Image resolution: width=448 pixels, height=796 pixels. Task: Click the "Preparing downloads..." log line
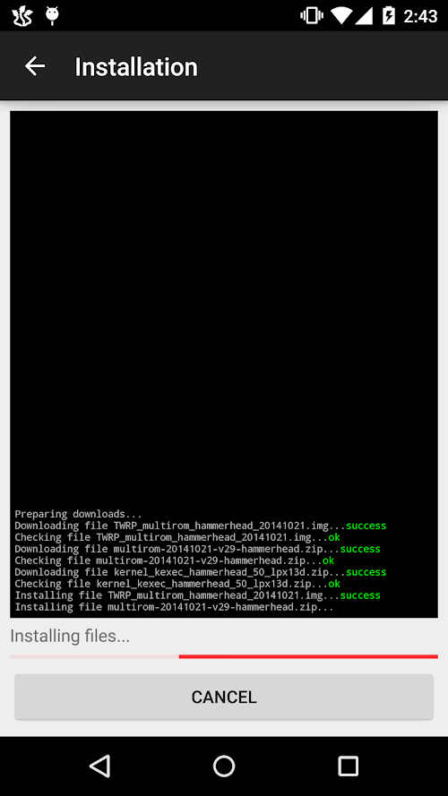click(78, 514)
